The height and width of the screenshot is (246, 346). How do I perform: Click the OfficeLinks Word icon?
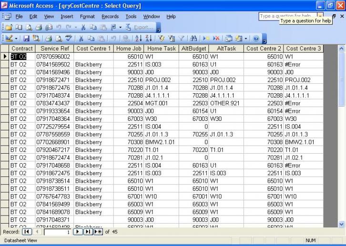pos(113,27)
